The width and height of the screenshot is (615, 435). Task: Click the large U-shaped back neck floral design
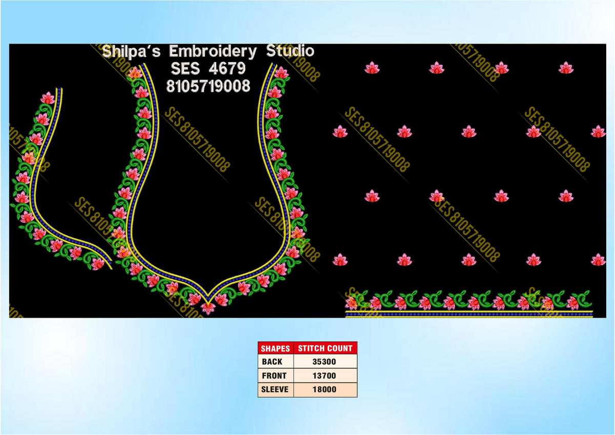tap(209, 190)
